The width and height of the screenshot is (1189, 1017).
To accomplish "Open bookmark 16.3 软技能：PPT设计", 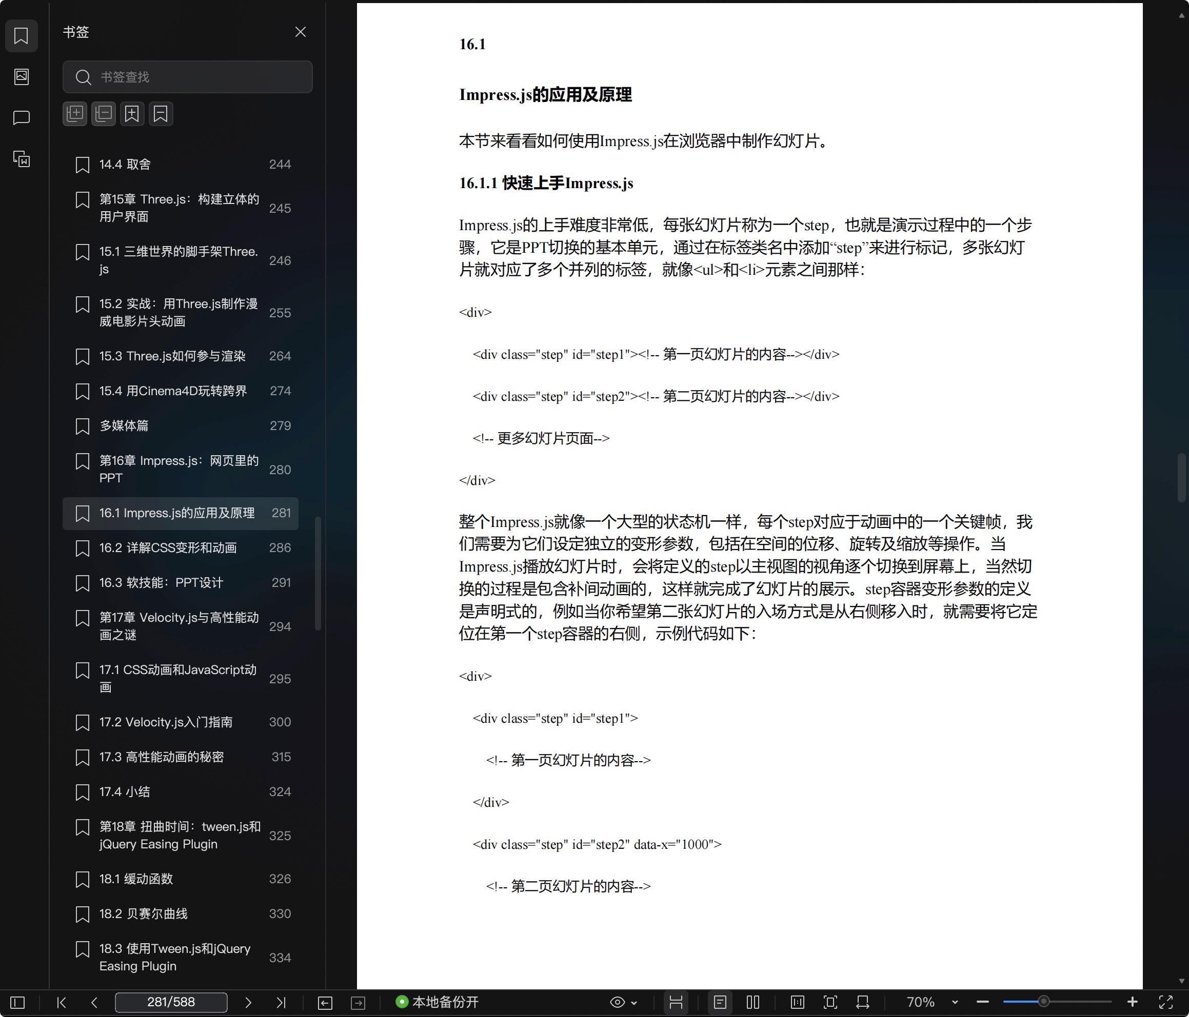I will (180, 583).
